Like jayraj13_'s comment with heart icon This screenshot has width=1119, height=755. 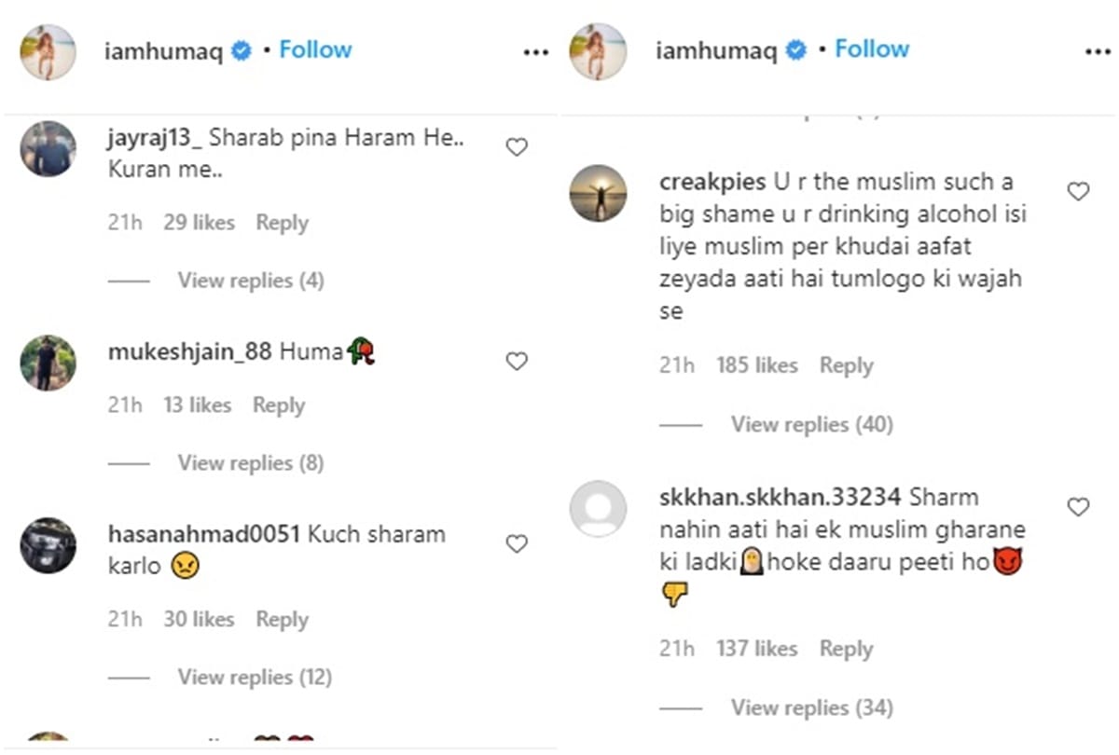pos(516,147)
